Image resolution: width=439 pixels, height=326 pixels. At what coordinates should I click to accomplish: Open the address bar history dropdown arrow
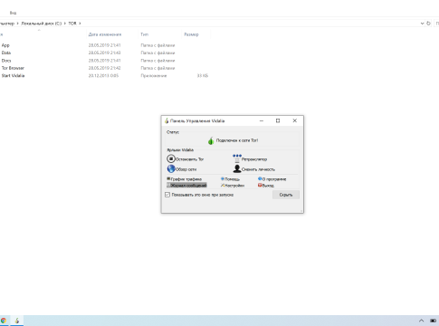point(422,24)
